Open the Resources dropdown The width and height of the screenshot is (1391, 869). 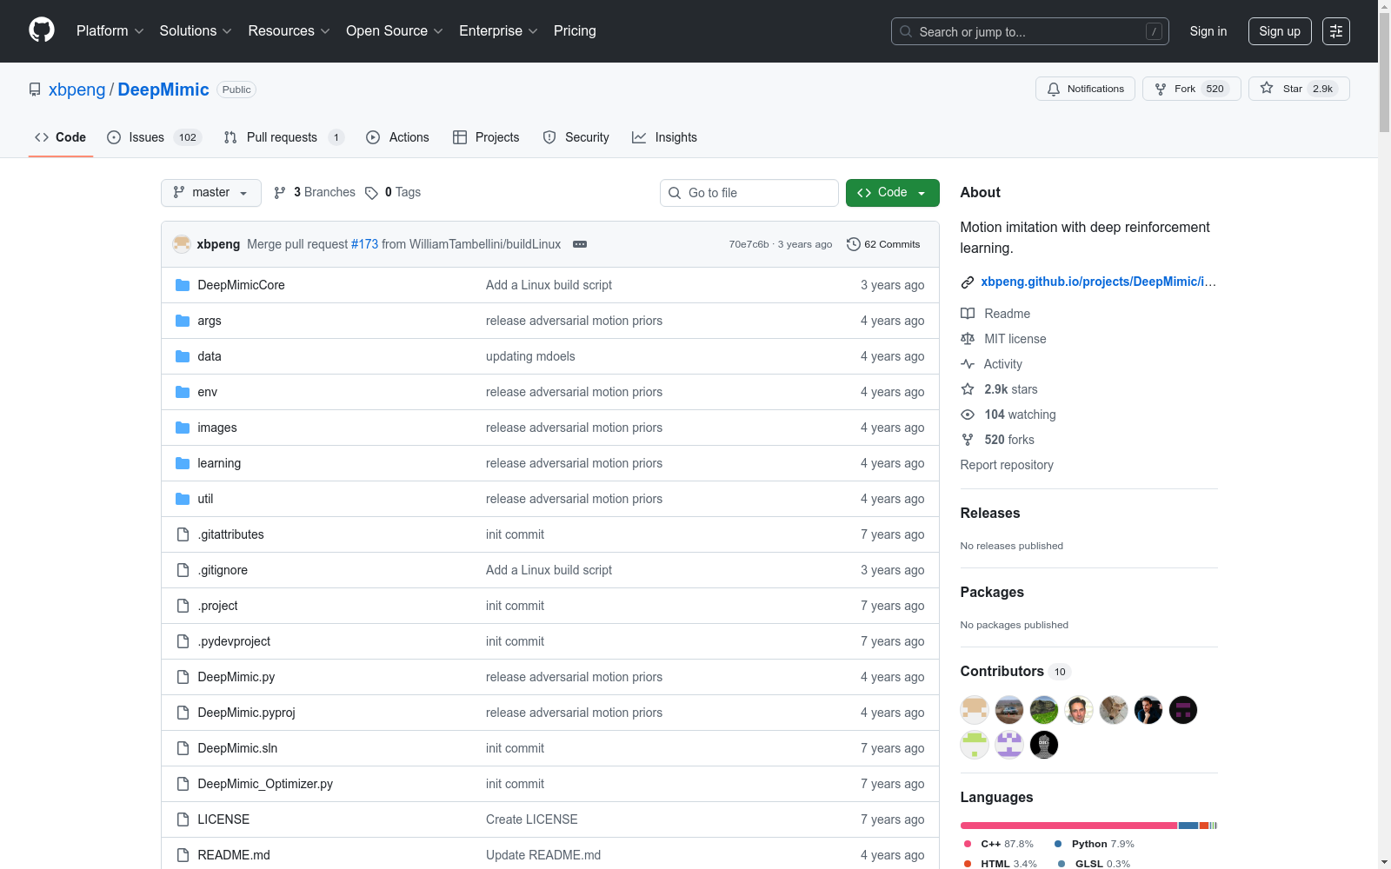point(290,31)
